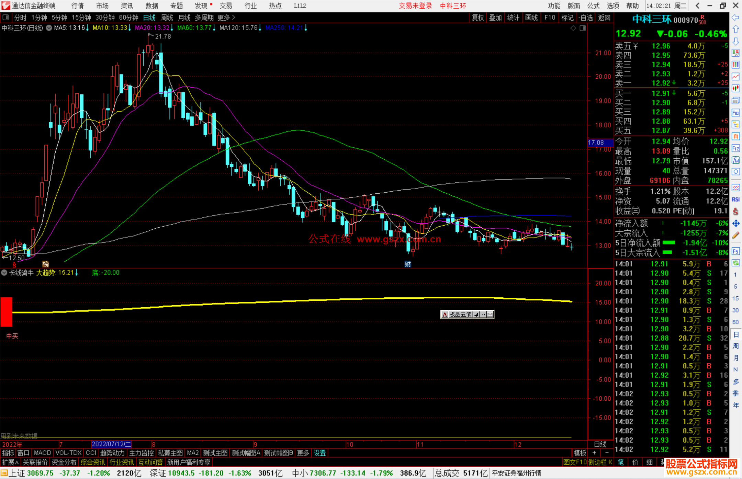Switch to the 周线 weekly period tab
Screen dimensions: 742x479
(167, 18)
